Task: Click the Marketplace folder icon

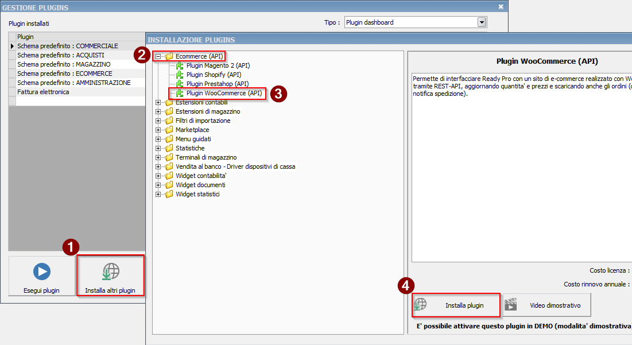Action: [169, 130]
